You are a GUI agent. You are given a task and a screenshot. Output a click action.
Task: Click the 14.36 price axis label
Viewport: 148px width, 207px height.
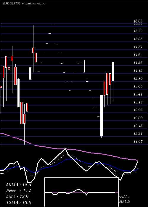pyautogui.click(x=138, y=63)
